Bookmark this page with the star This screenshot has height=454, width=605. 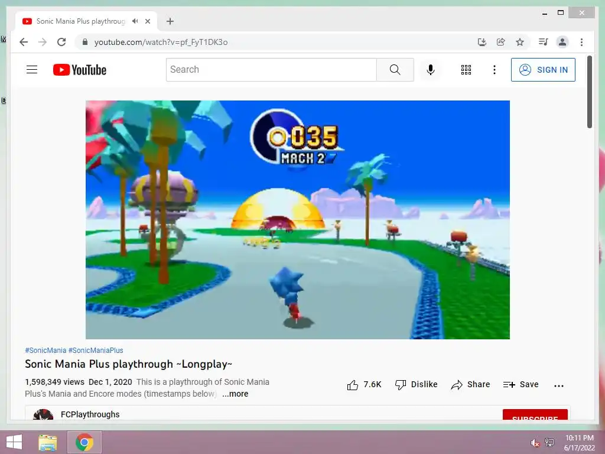pos(520,42)
